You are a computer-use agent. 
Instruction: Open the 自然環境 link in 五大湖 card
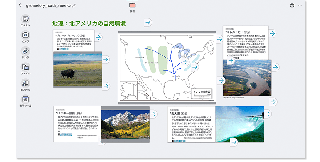click(x=180, y=141)
